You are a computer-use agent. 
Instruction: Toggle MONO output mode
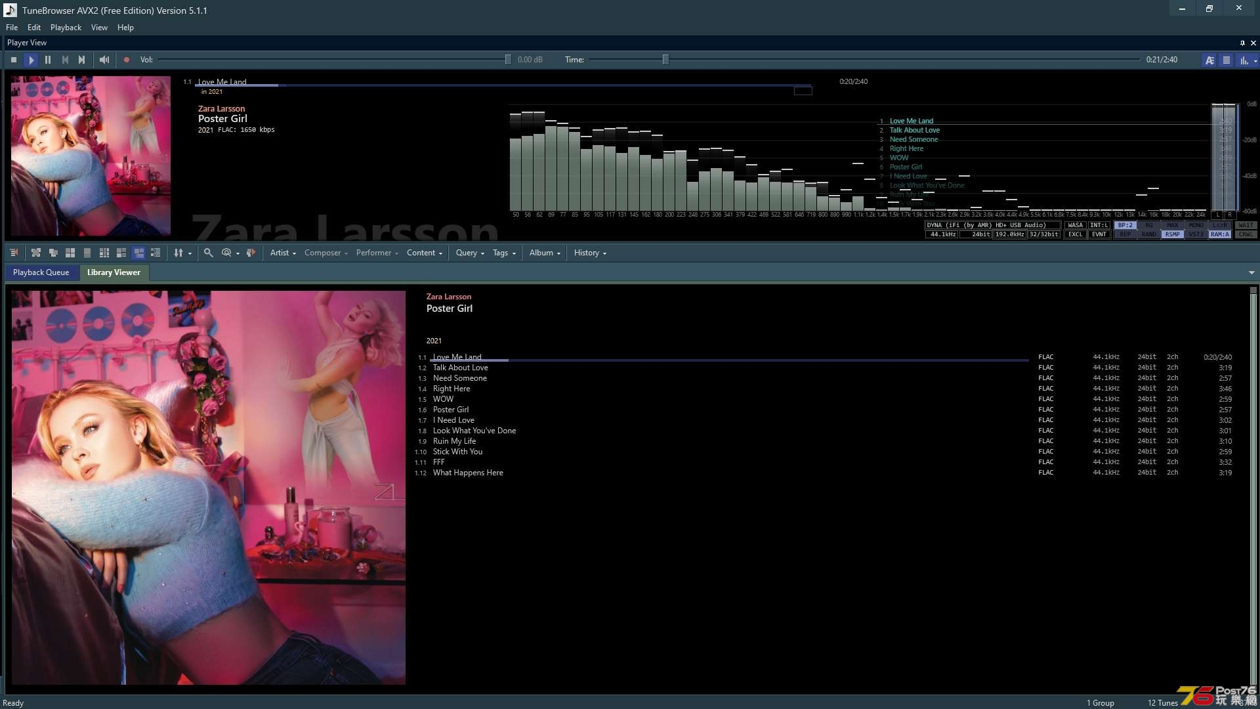click(x=1196, y=225)
